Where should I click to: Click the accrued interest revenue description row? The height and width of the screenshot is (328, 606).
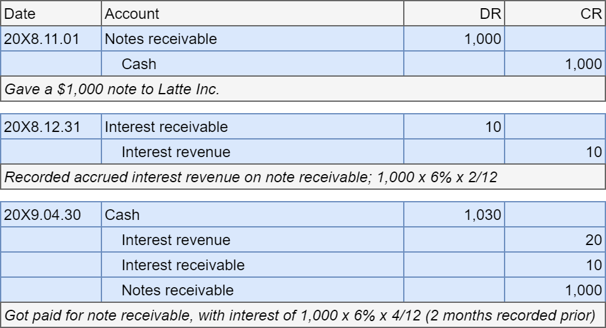(303, 177)
